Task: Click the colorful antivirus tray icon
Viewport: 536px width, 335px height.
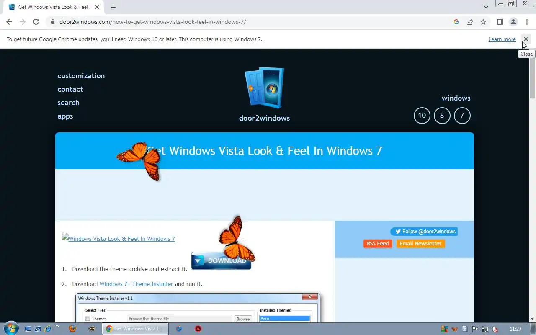Action: [x=445, y=329]
